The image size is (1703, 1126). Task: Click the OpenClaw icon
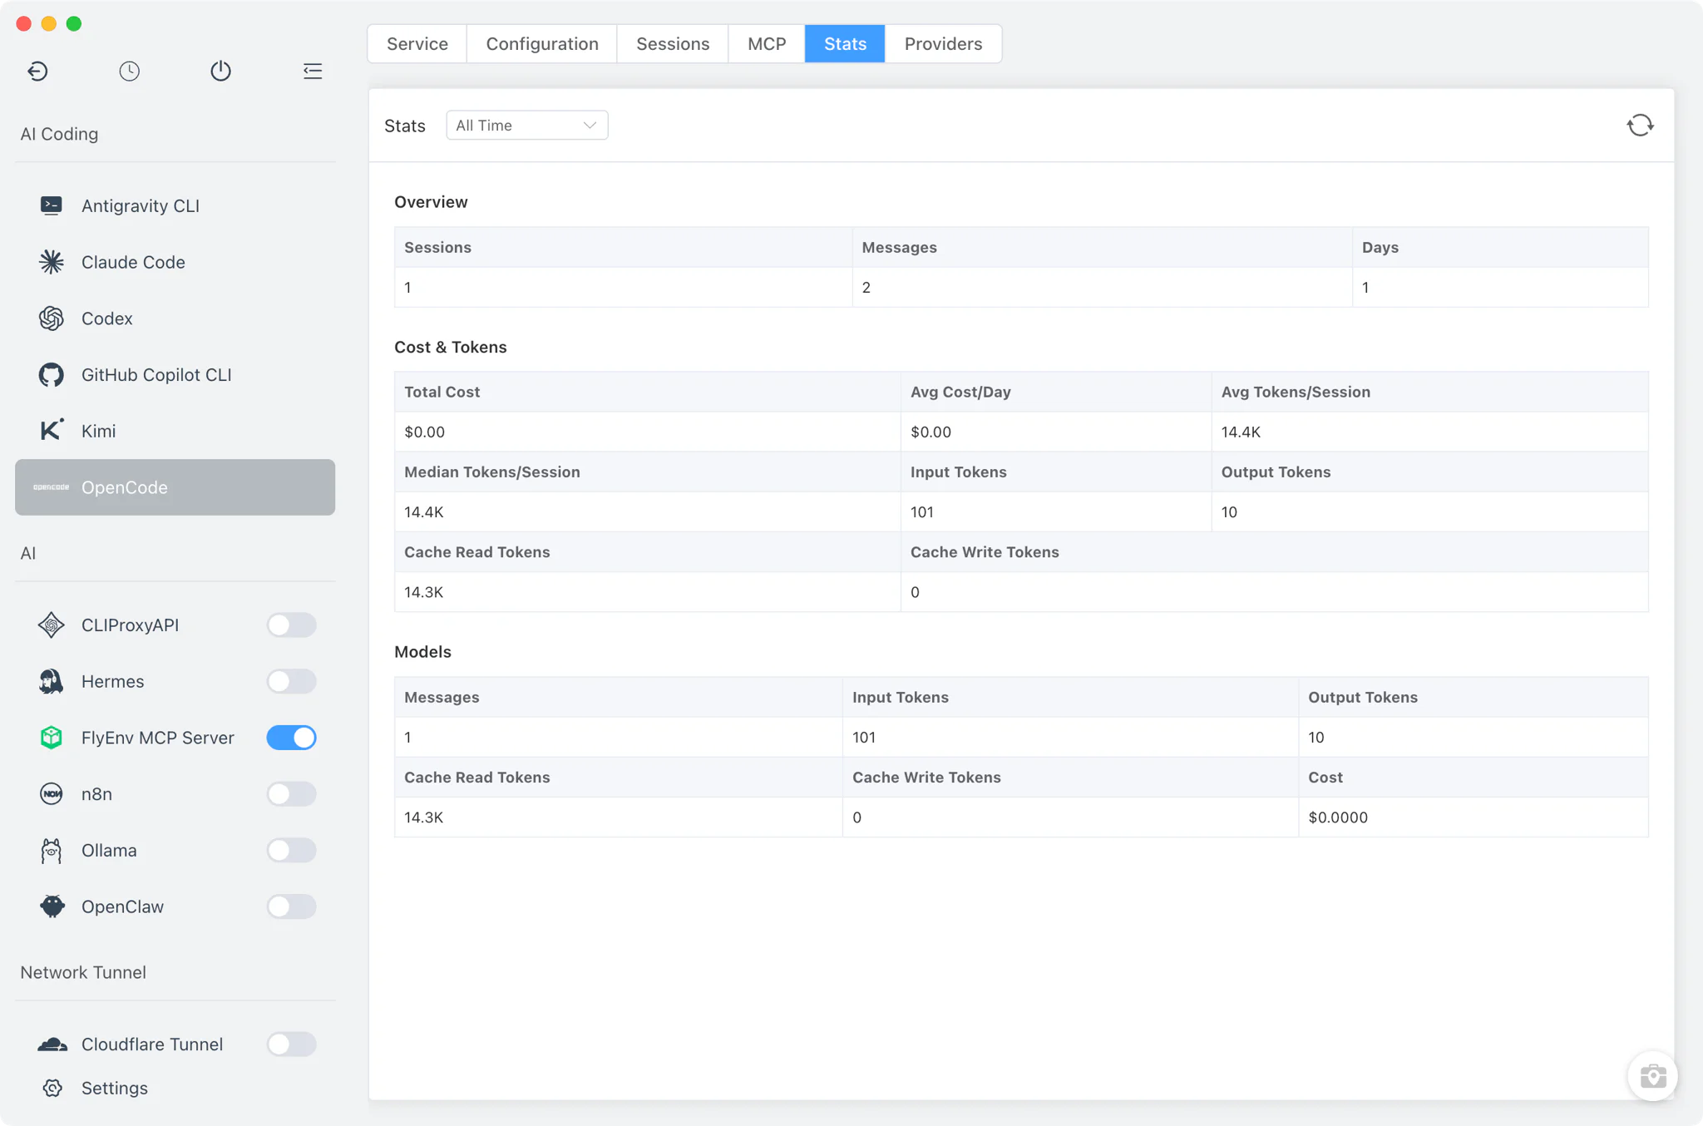[52, 906]
